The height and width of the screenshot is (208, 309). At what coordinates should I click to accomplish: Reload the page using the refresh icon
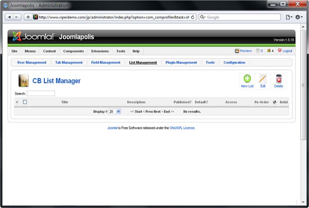click(x=192, y=17)
